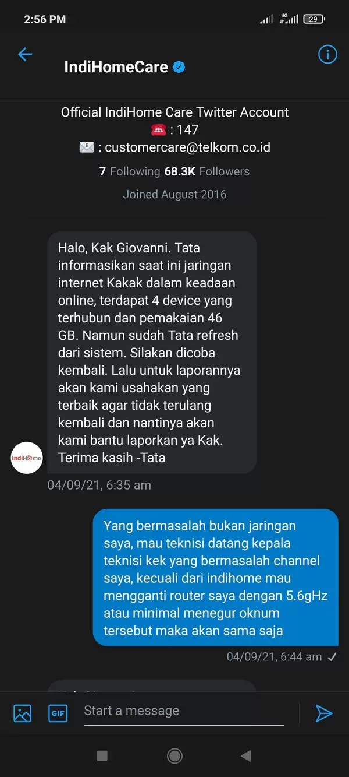Tap customercare@telkom.co.id email address
Viewport: 349px width, 777px height.
pos(187,147)
